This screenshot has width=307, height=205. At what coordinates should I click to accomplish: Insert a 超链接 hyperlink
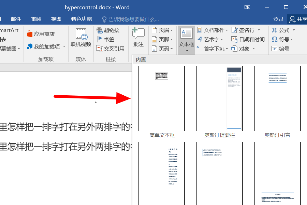(x=108, y=30)
